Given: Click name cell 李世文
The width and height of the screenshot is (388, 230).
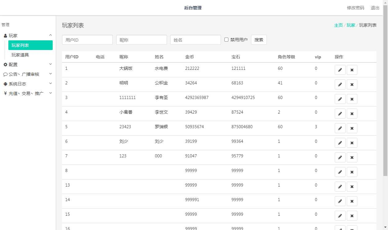Looking at the screenshot, I should pos(161,112).
